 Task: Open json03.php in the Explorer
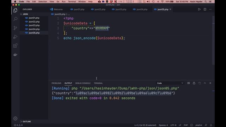click(x=34, y=25)
